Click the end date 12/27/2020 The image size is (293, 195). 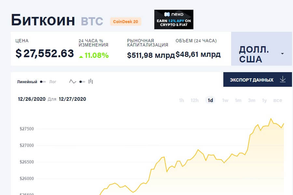pos(72,99)
